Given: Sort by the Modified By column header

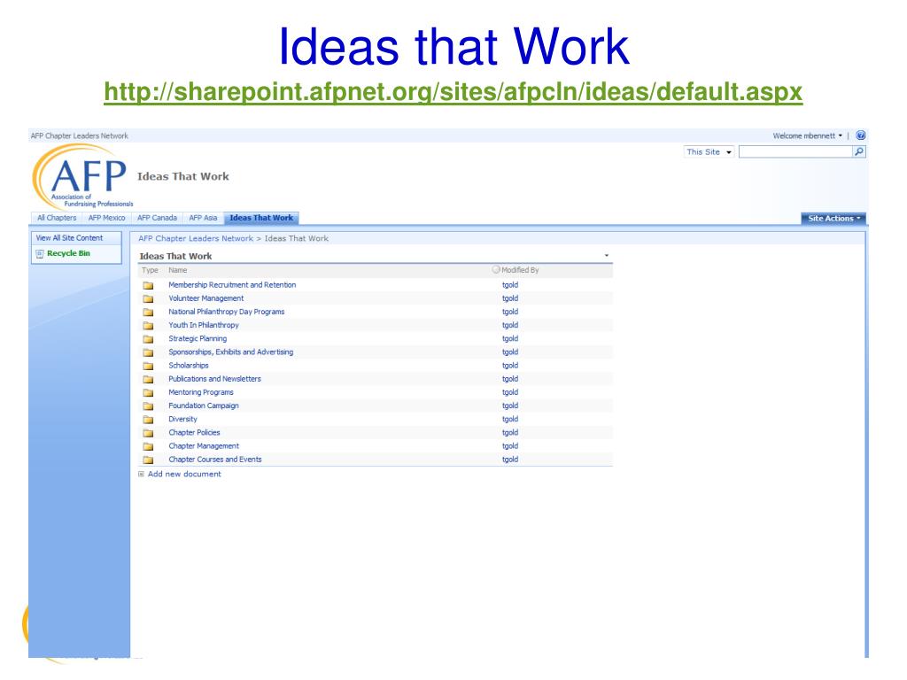Looking at the screenshot, I should coord(520,270).
